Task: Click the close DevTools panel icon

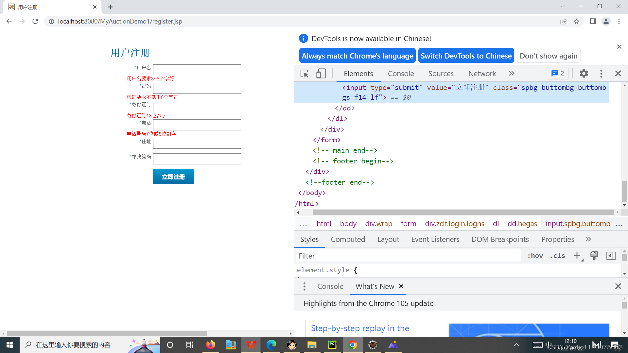Action: (x=618, y=73)
